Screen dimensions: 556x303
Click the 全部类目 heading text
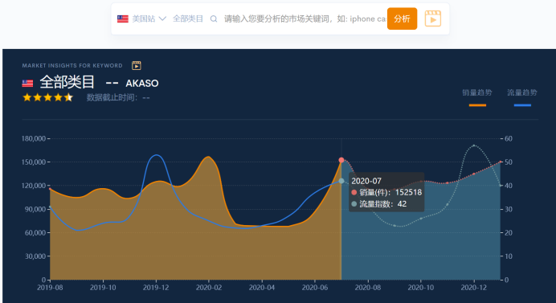point(67,82)
